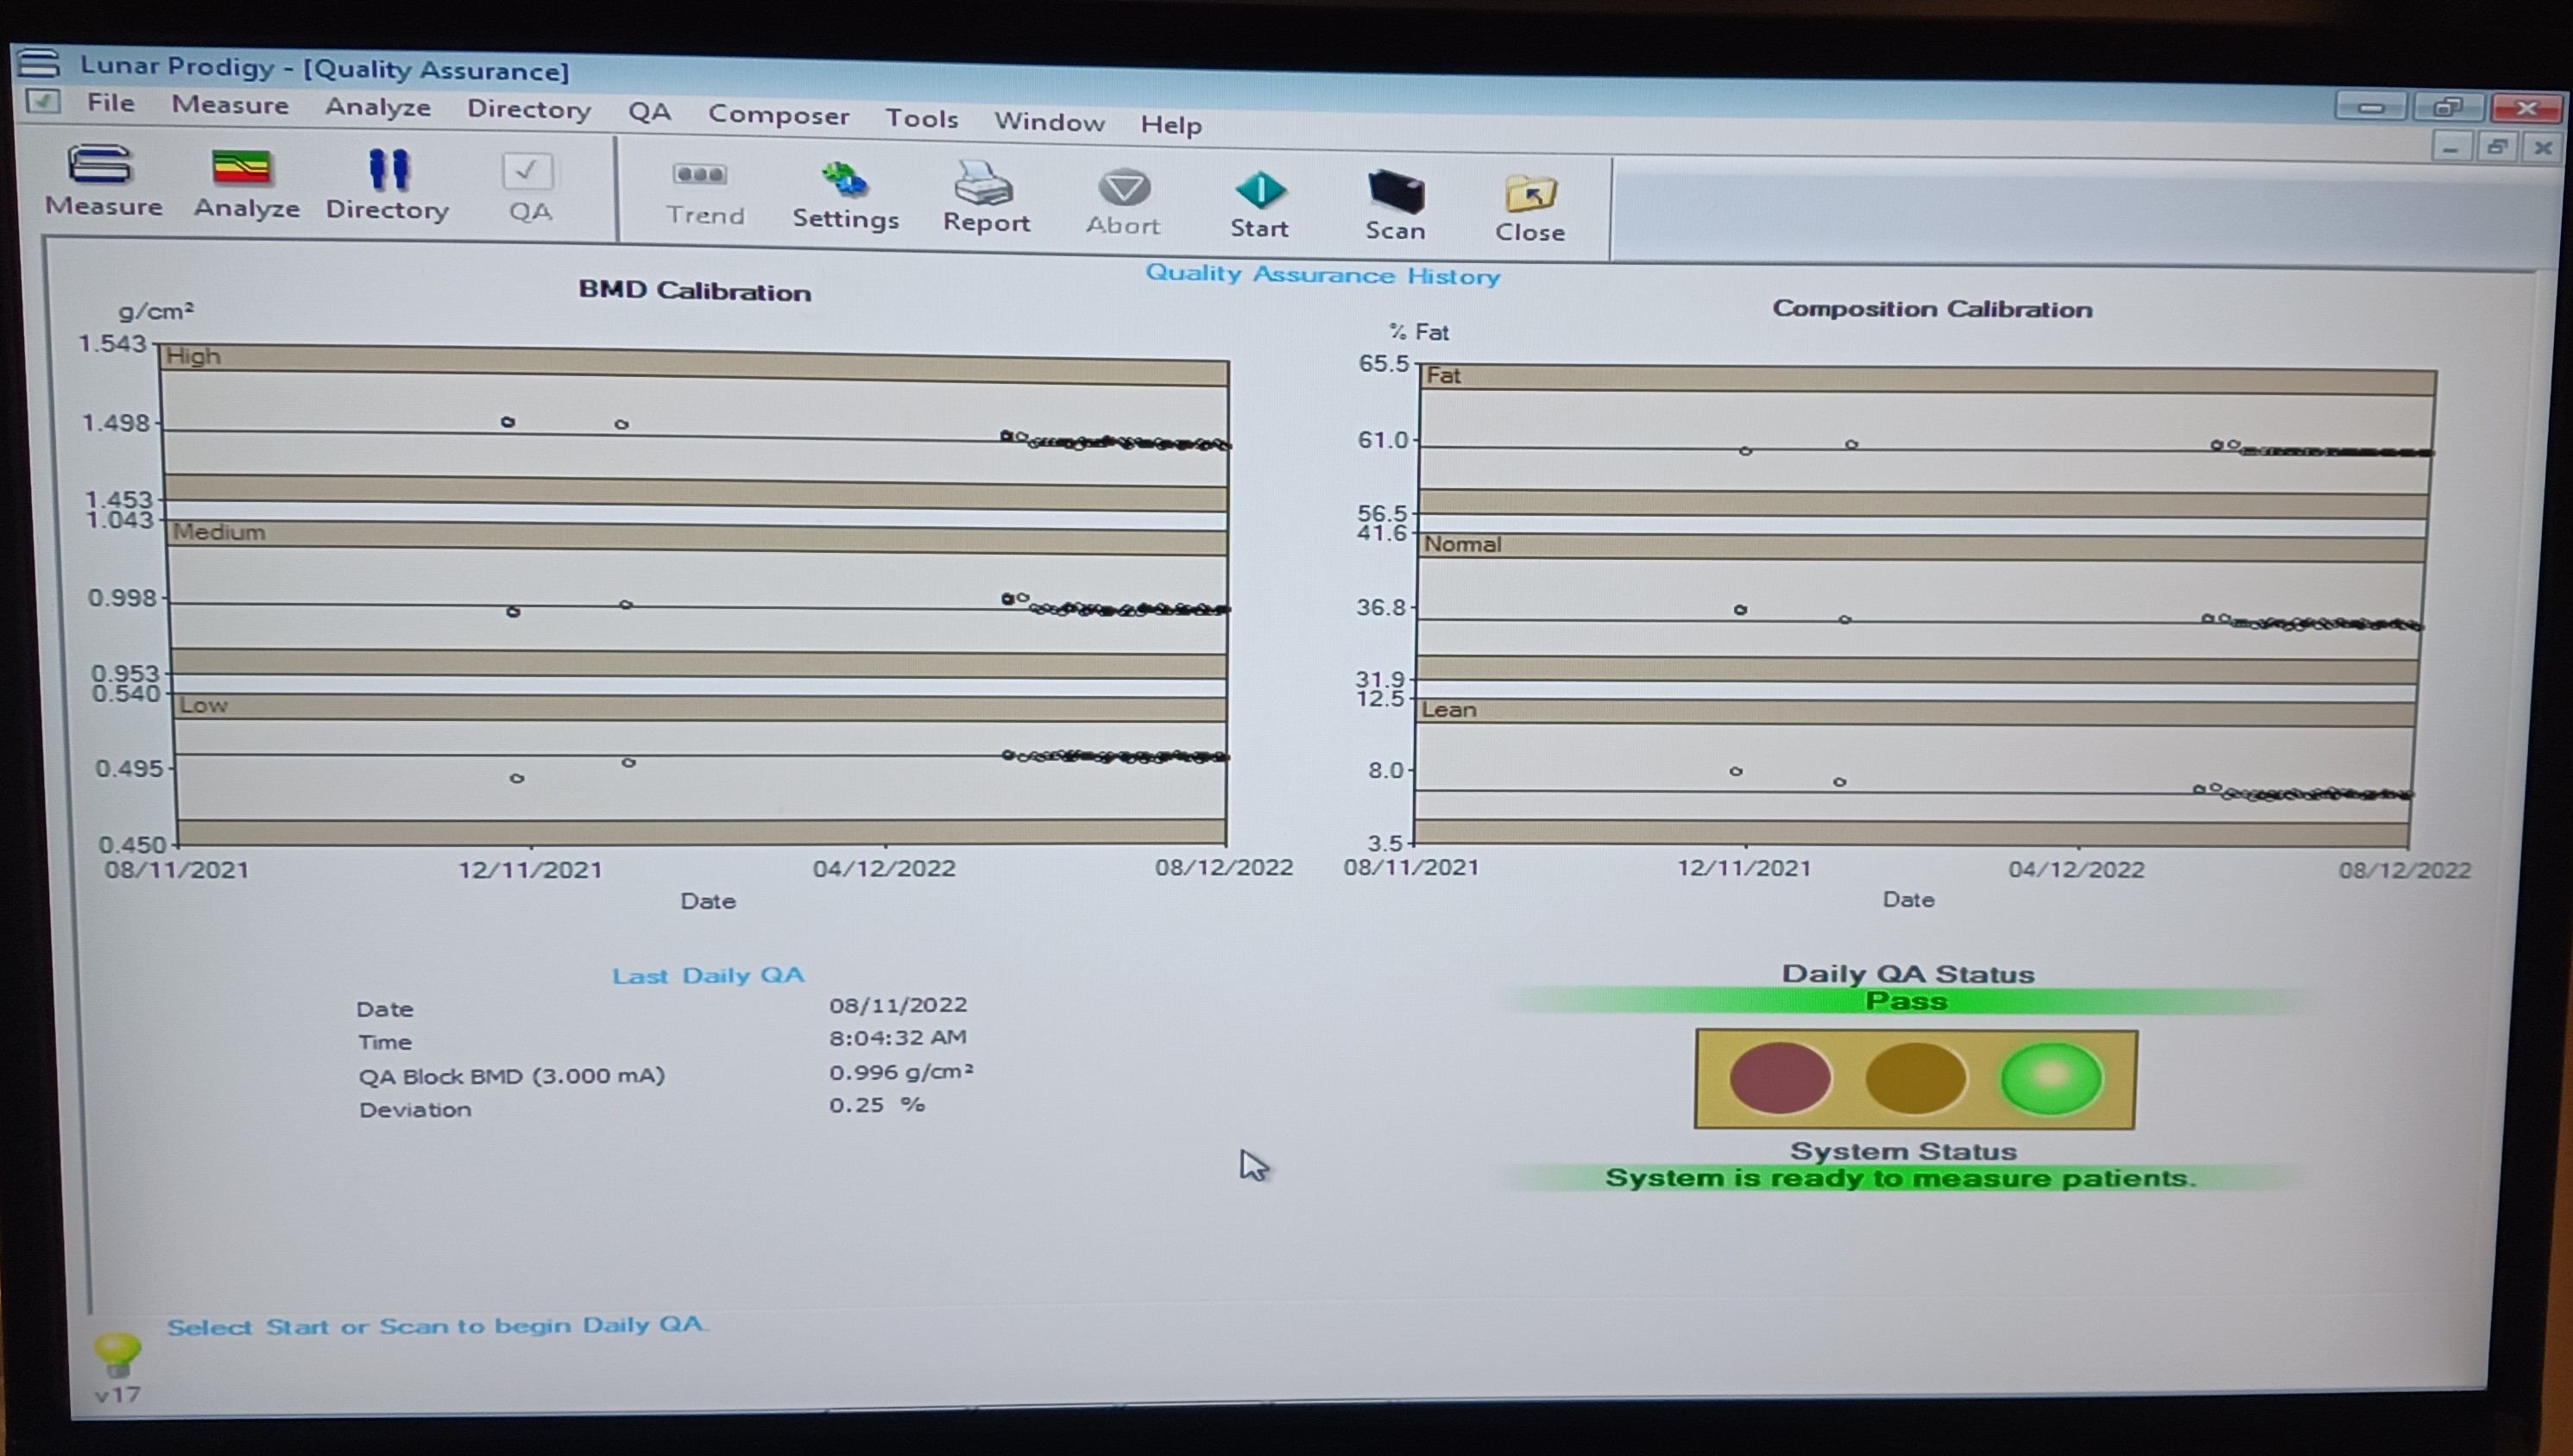Click the v17 version label

tap(117, 1395)
